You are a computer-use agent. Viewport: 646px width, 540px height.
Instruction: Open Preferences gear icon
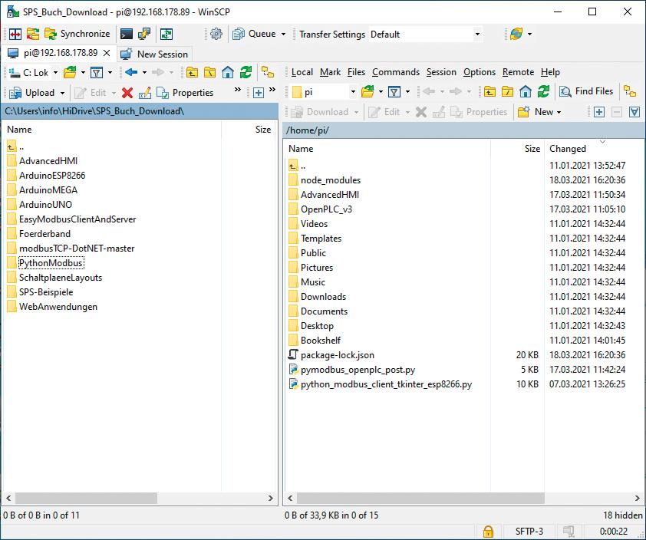(x=216, y=34)
